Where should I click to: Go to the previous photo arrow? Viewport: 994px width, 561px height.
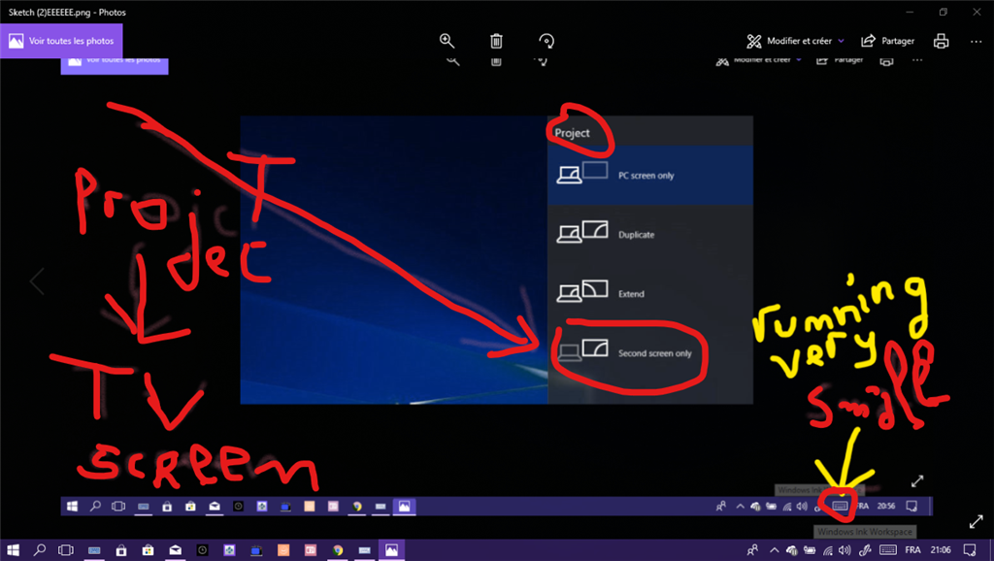[37, 280]
